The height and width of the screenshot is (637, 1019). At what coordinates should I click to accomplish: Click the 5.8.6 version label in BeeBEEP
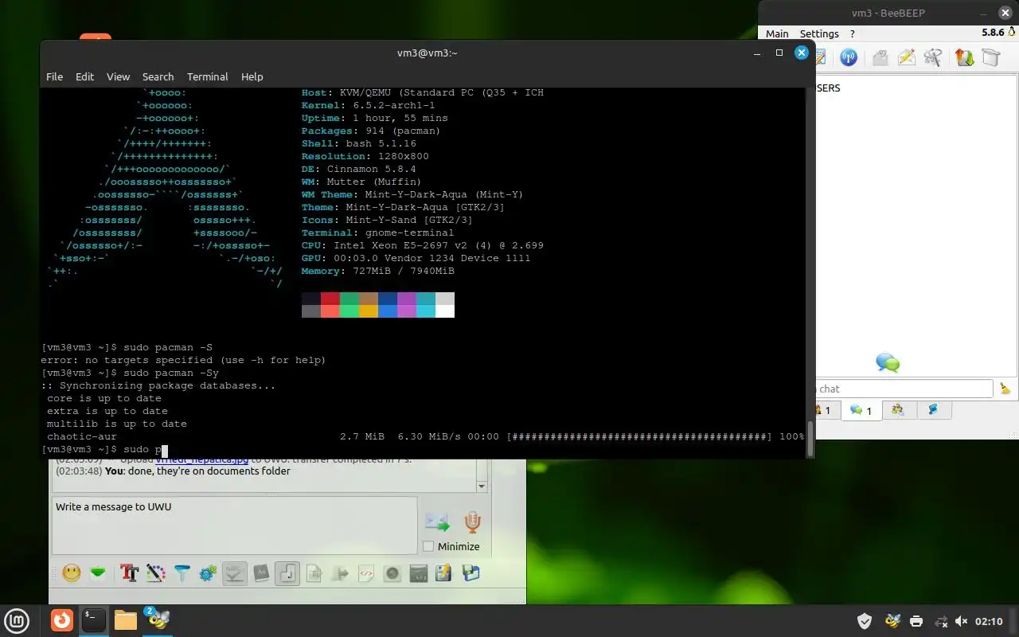point(993,33)
